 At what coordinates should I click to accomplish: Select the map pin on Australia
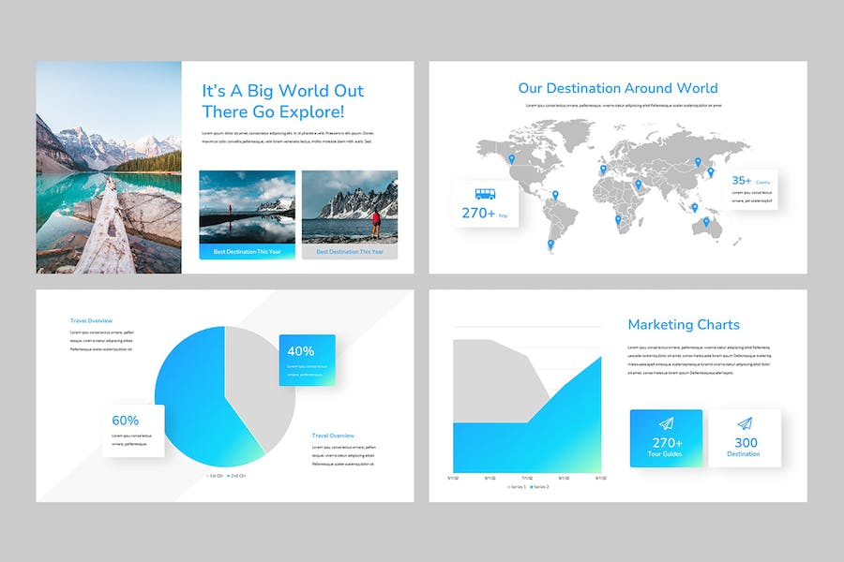706,222
